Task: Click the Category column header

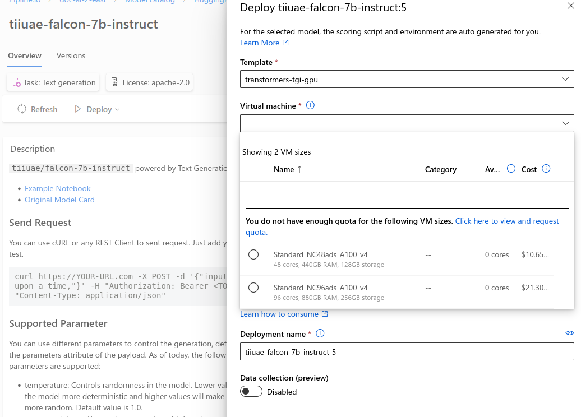Action: 441,169
